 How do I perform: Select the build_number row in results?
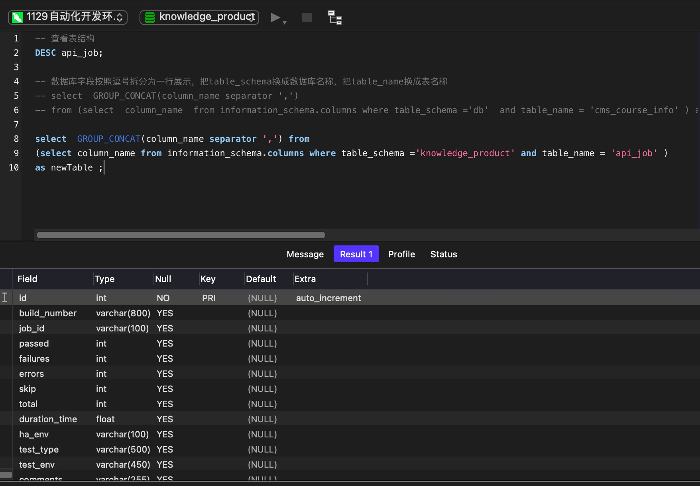coord(47,313)
